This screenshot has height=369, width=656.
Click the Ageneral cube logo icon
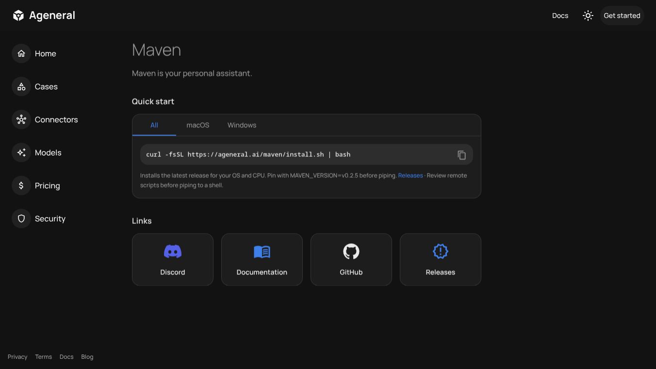tap(18, 16)
